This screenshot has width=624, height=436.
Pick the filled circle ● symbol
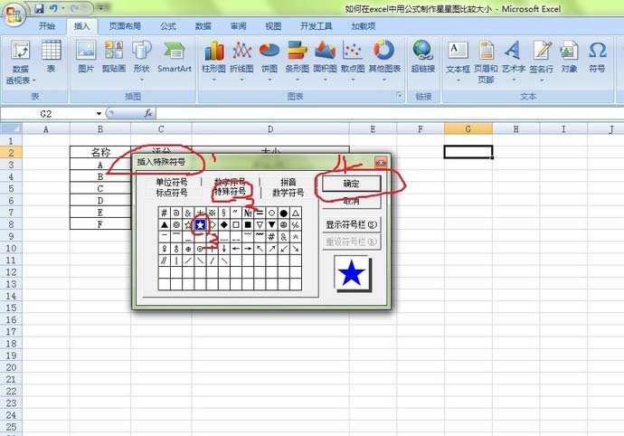[x=283, y=213]
